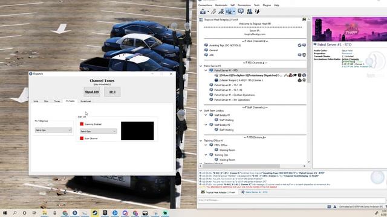Click the taskbar search icon

(x=15, y=213)
